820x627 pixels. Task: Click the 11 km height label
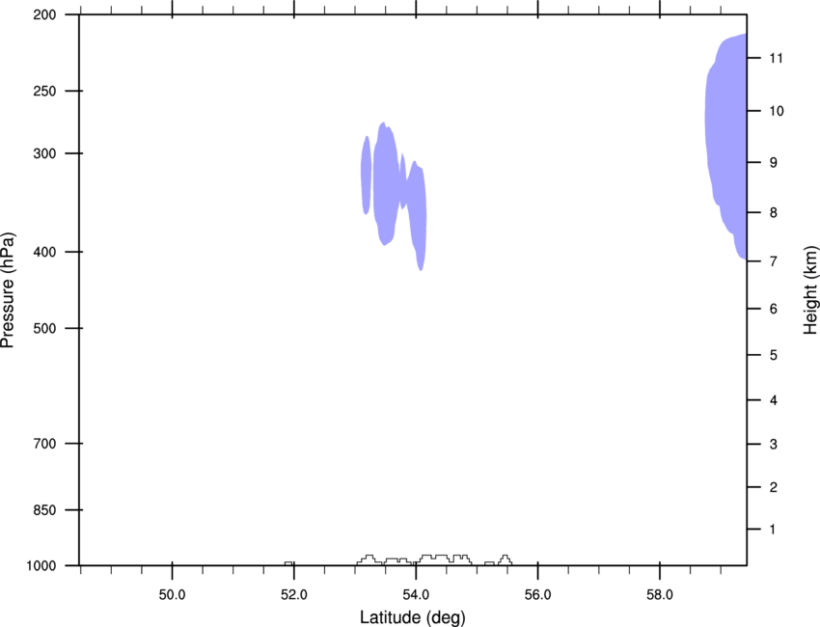777,58
